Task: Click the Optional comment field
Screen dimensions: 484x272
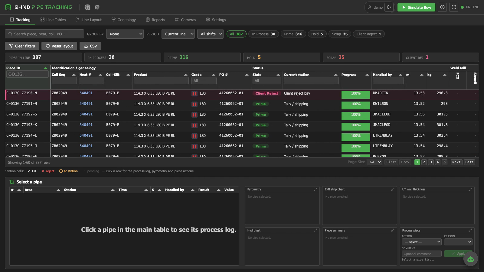Action: click(x=422, y=254)
